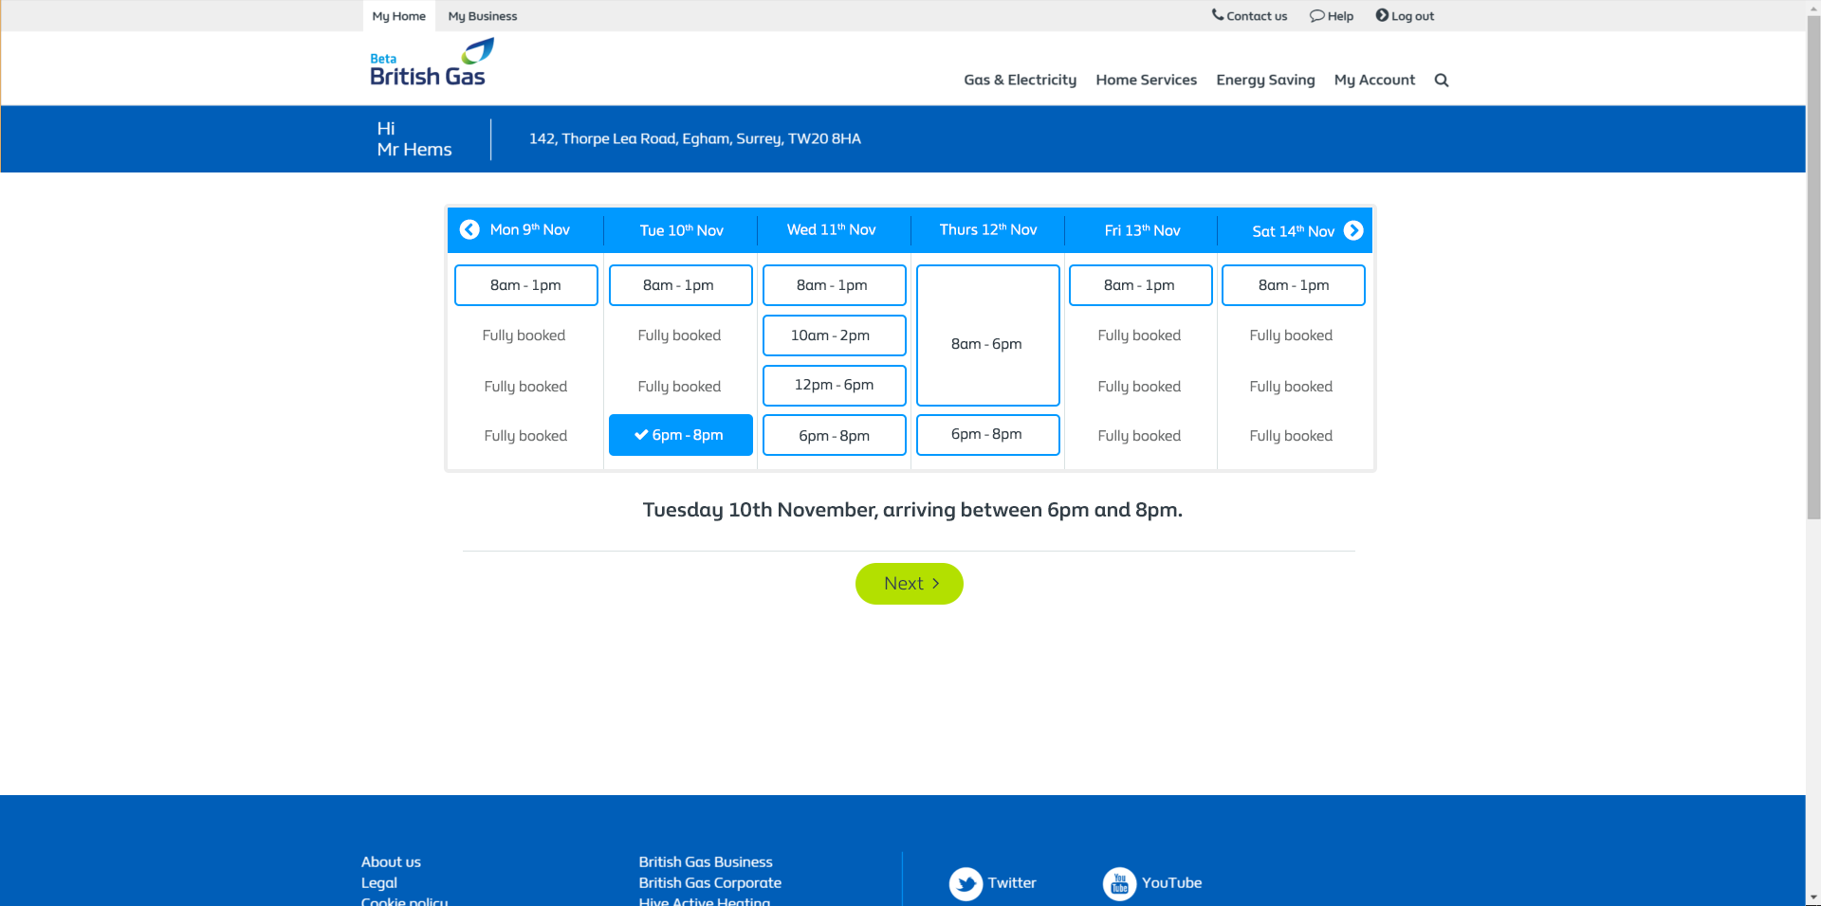This screenshot has width=1821, height=906.
Task: Show next week with the right chevron
Action: (1352, 230)
